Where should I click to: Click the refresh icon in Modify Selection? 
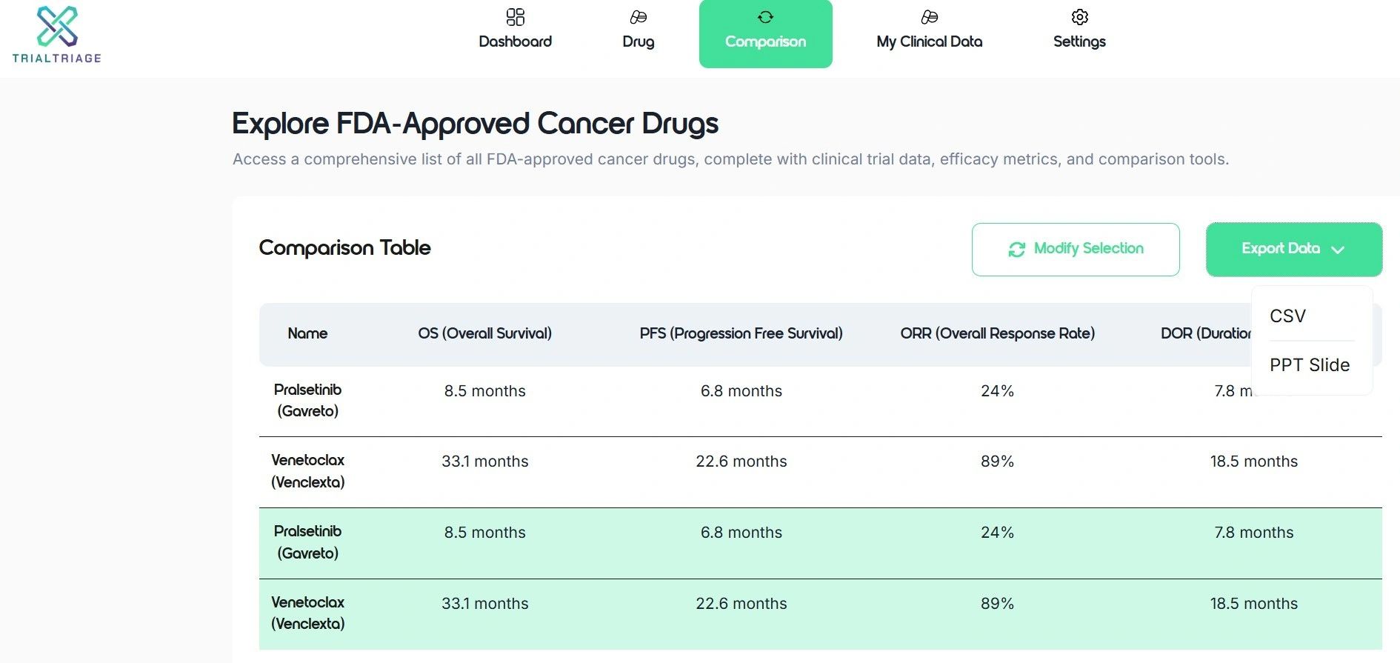[1017, 250]
